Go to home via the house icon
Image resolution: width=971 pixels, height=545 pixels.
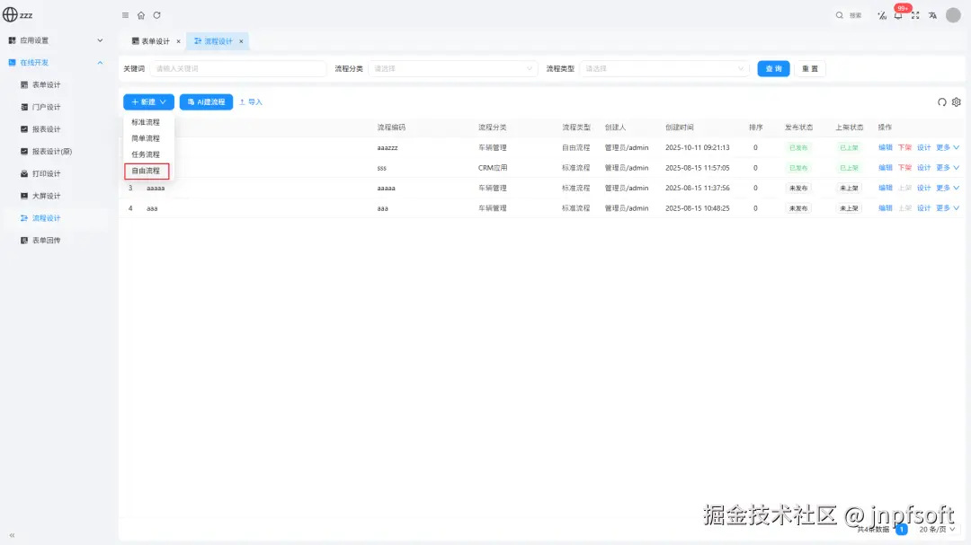click(139, 15)
